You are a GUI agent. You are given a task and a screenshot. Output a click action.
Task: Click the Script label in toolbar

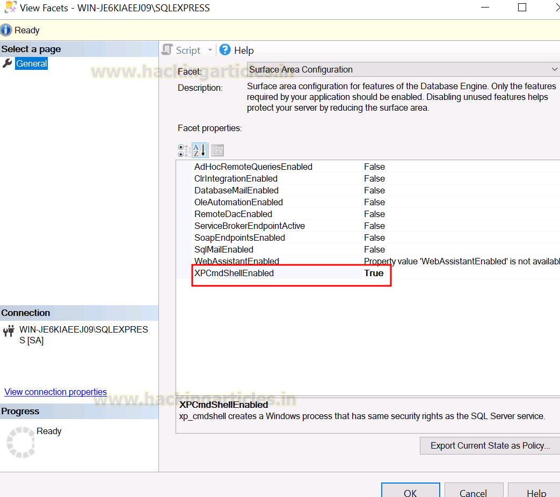click(x=188, y=51)
